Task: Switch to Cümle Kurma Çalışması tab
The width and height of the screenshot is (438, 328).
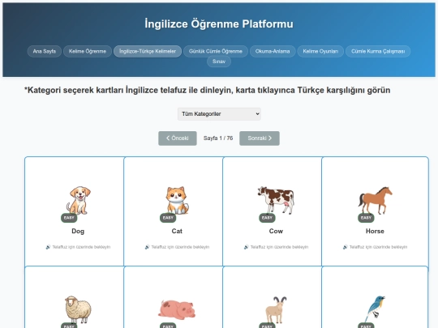Action: click(x=378, y=51)
